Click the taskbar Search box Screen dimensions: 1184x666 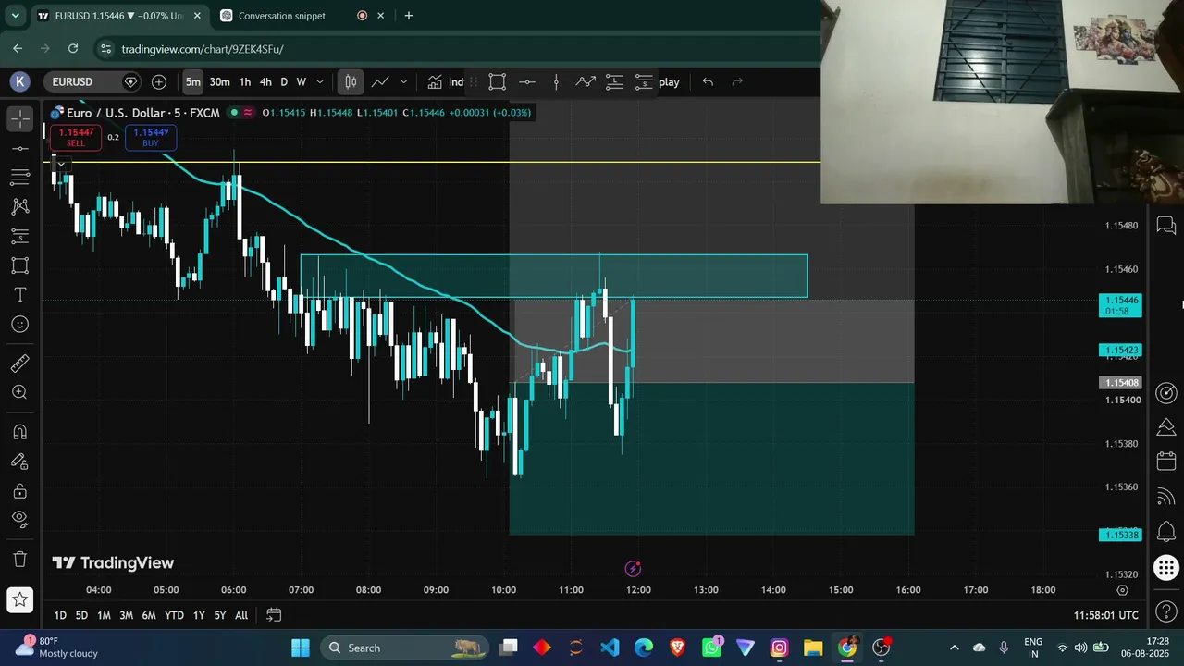tap(405, 647)
